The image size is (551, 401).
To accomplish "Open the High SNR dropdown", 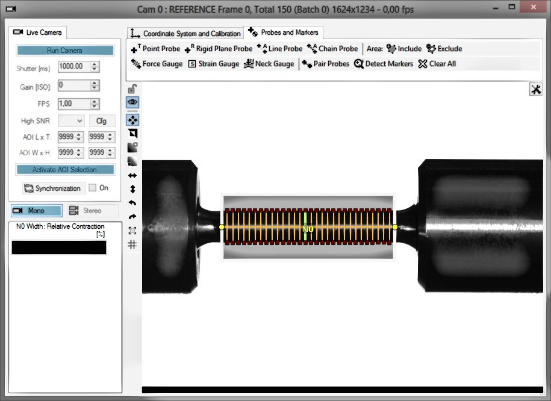I will [71, 121].
